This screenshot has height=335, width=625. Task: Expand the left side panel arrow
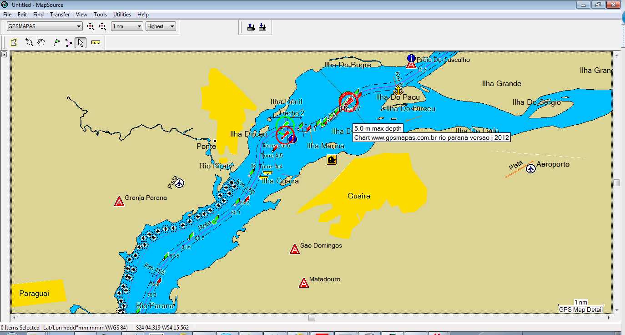4,55
